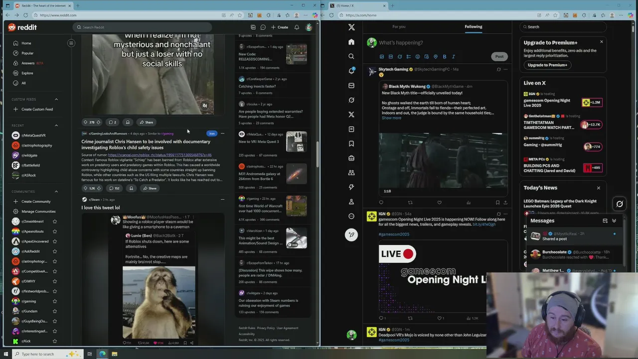Dismiss the Upgrade to Premium+ card

[x=602, y=42]
